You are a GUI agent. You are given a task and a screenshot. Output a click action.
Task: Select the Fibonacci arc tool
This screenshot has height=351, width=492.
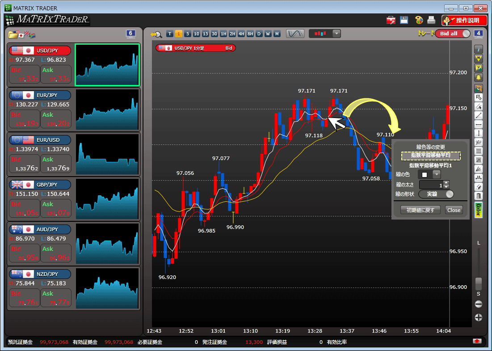[x=478, y=143]
